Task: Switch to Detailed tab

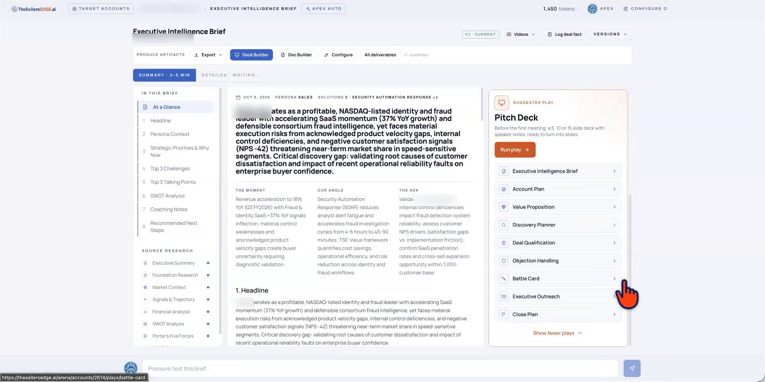Action: coord(231,75)
